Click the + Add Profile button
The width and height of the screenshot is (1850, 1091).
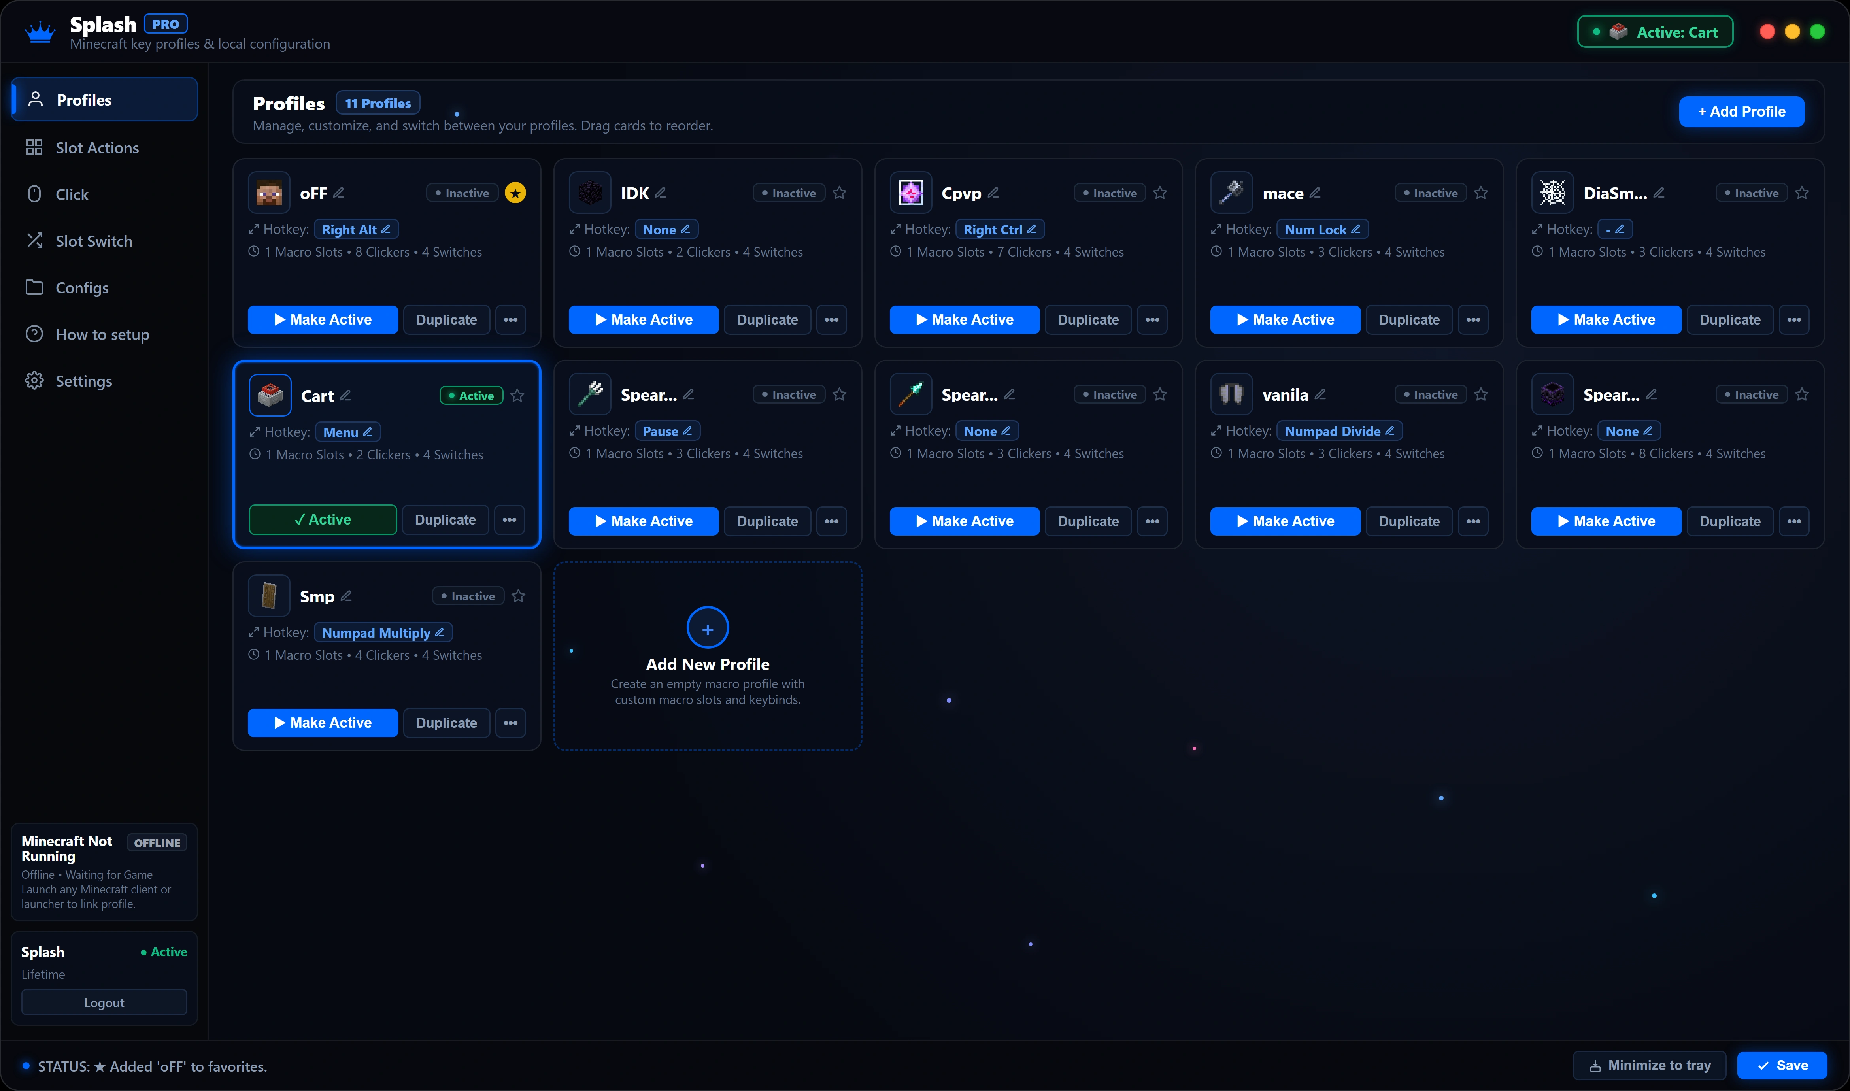pyautogui.click(x=1741, y=112)
